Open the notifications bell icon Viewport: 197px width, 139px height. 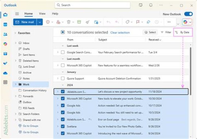pyautogui.click(x=151, y=5)
